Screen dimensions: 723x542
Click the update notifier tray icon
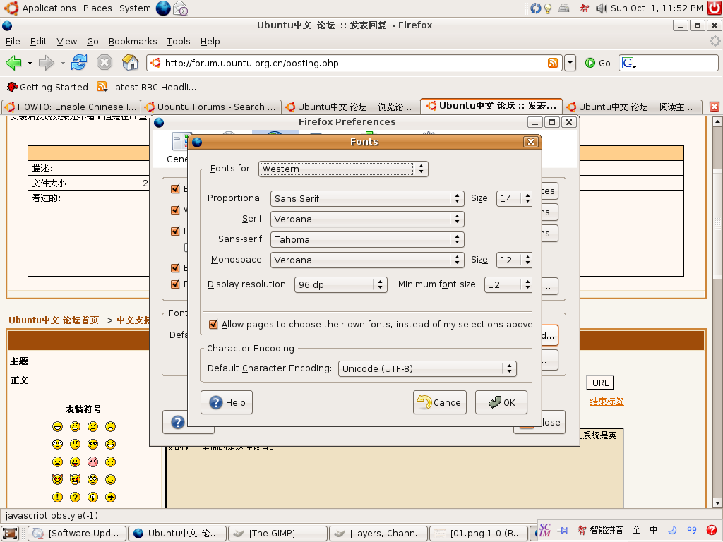pos(535,8)
